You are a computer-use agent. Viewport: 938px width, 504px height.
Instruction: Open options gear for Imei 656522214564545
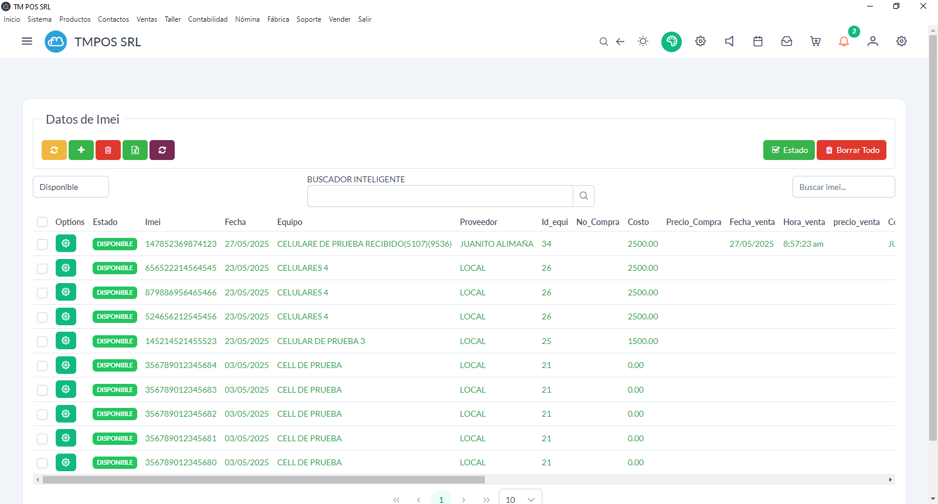coord(66,268)
